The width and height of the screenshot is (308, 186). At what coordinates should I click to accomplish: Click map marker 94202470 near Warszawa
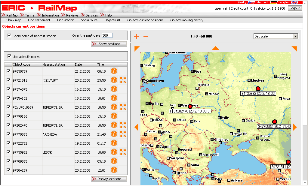click(190, 106)
